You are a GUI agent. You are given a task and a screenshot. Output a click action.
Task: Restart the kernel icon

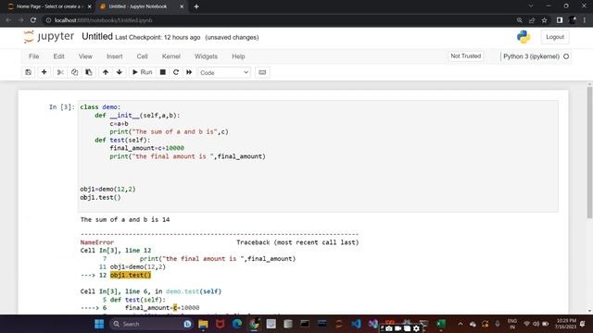point(176,72)
